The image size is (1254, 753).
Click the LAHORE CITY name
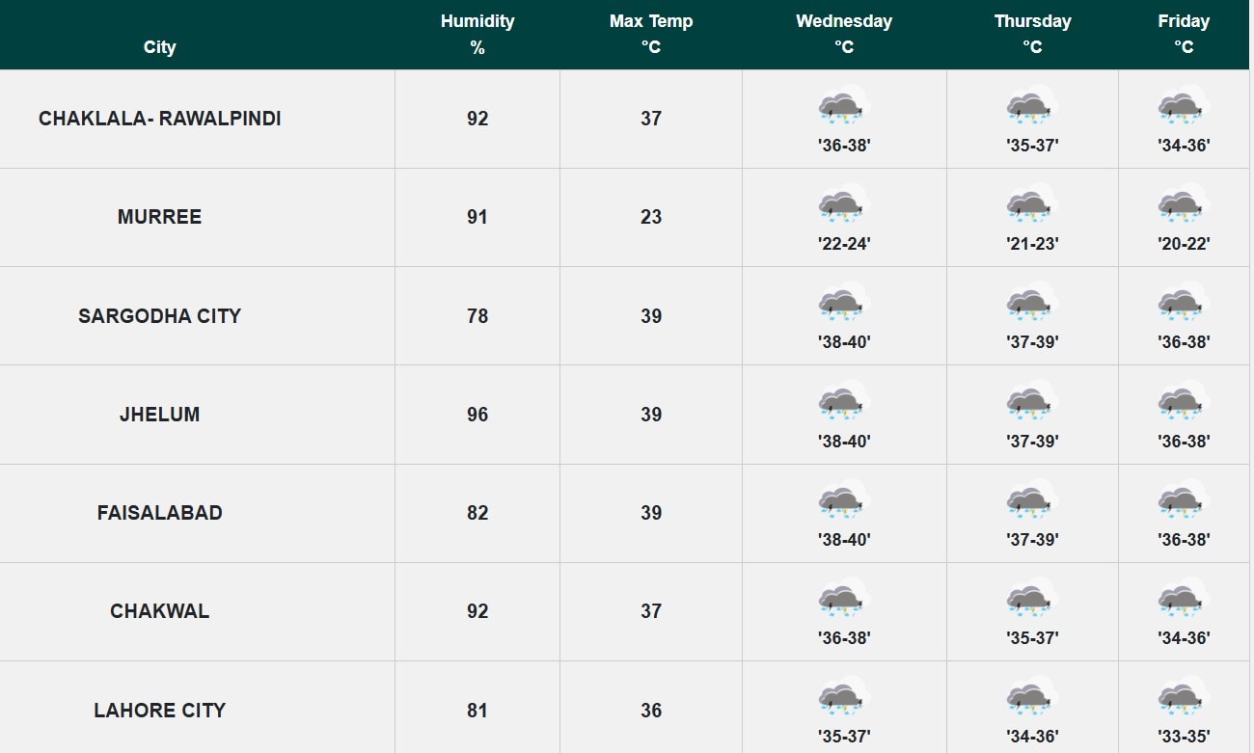point(160,711)
